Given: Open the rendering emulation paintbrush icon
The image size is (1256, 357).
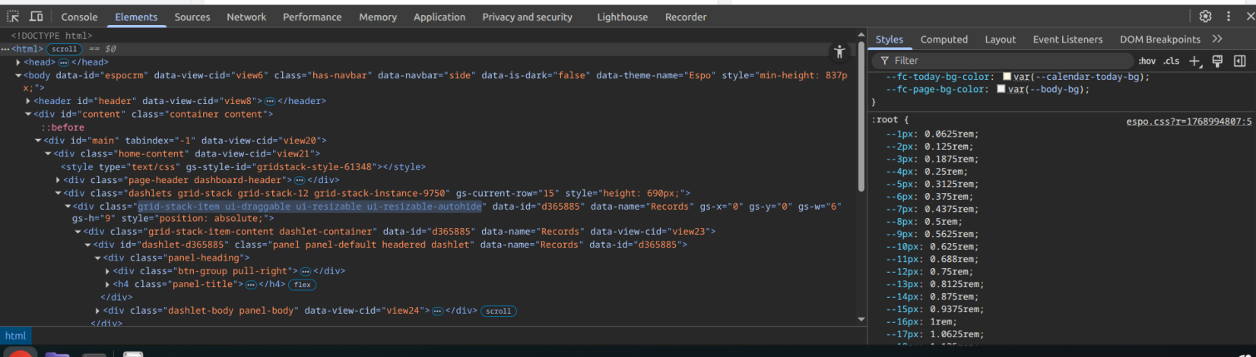Looking at the screenshot, I should point(1217,61).
